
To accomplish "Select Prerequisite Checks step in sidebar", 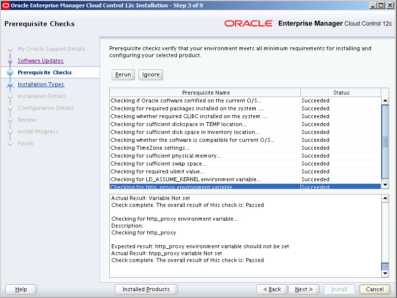I will (44, 72).
